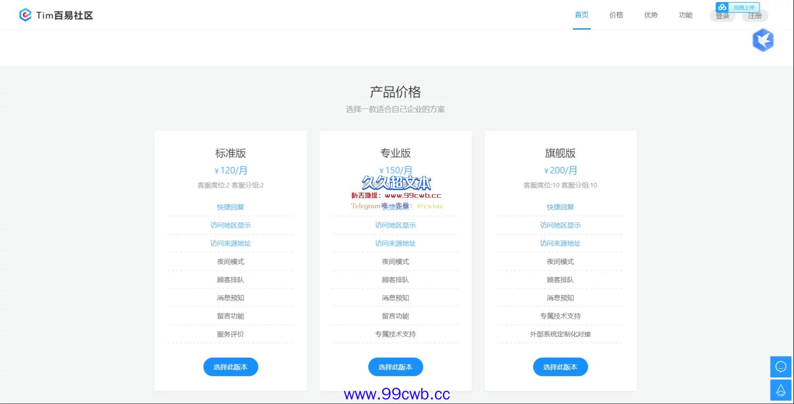Click 服务评价 in 标准版 card

(x=231, y=334)
